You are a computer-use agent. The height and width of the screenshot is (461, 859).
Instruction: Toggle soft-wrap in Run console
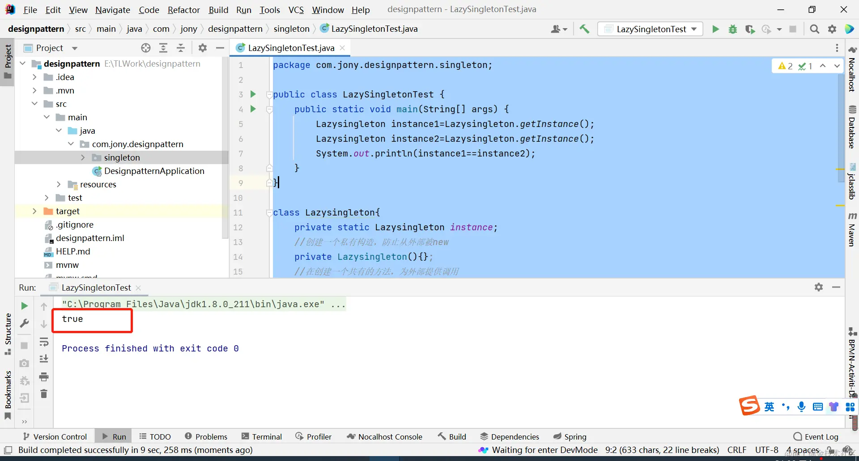(44, 343)
